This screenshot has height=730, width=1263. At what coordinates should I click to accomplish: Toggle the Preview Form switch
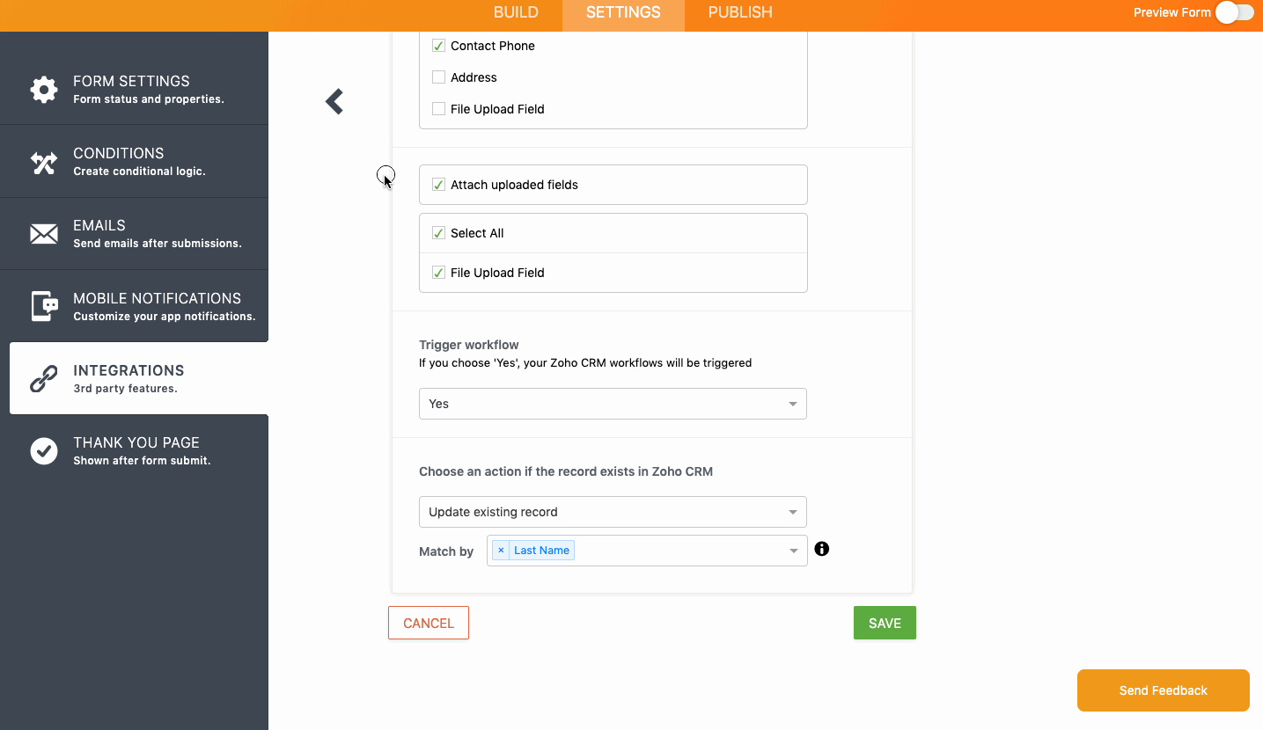click(1234, 12)
